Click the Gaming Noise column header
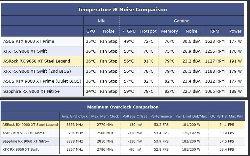 (191, 31)
